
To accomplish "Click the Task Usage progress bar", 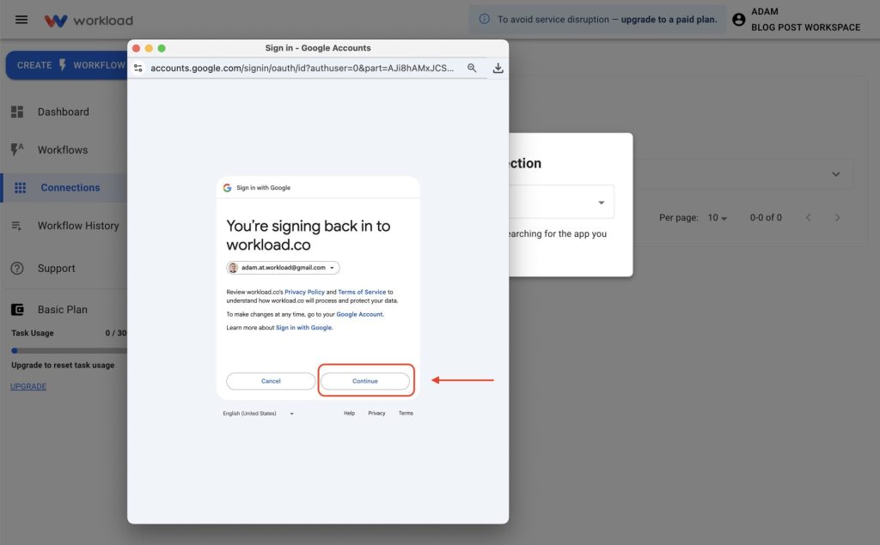I will [69, 350].
